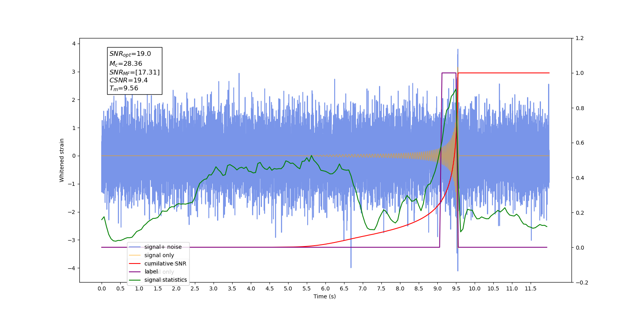Click the 0.0 tick on the time axis
Viewport: 635px width, 317px height.
[x=102, y=288]
